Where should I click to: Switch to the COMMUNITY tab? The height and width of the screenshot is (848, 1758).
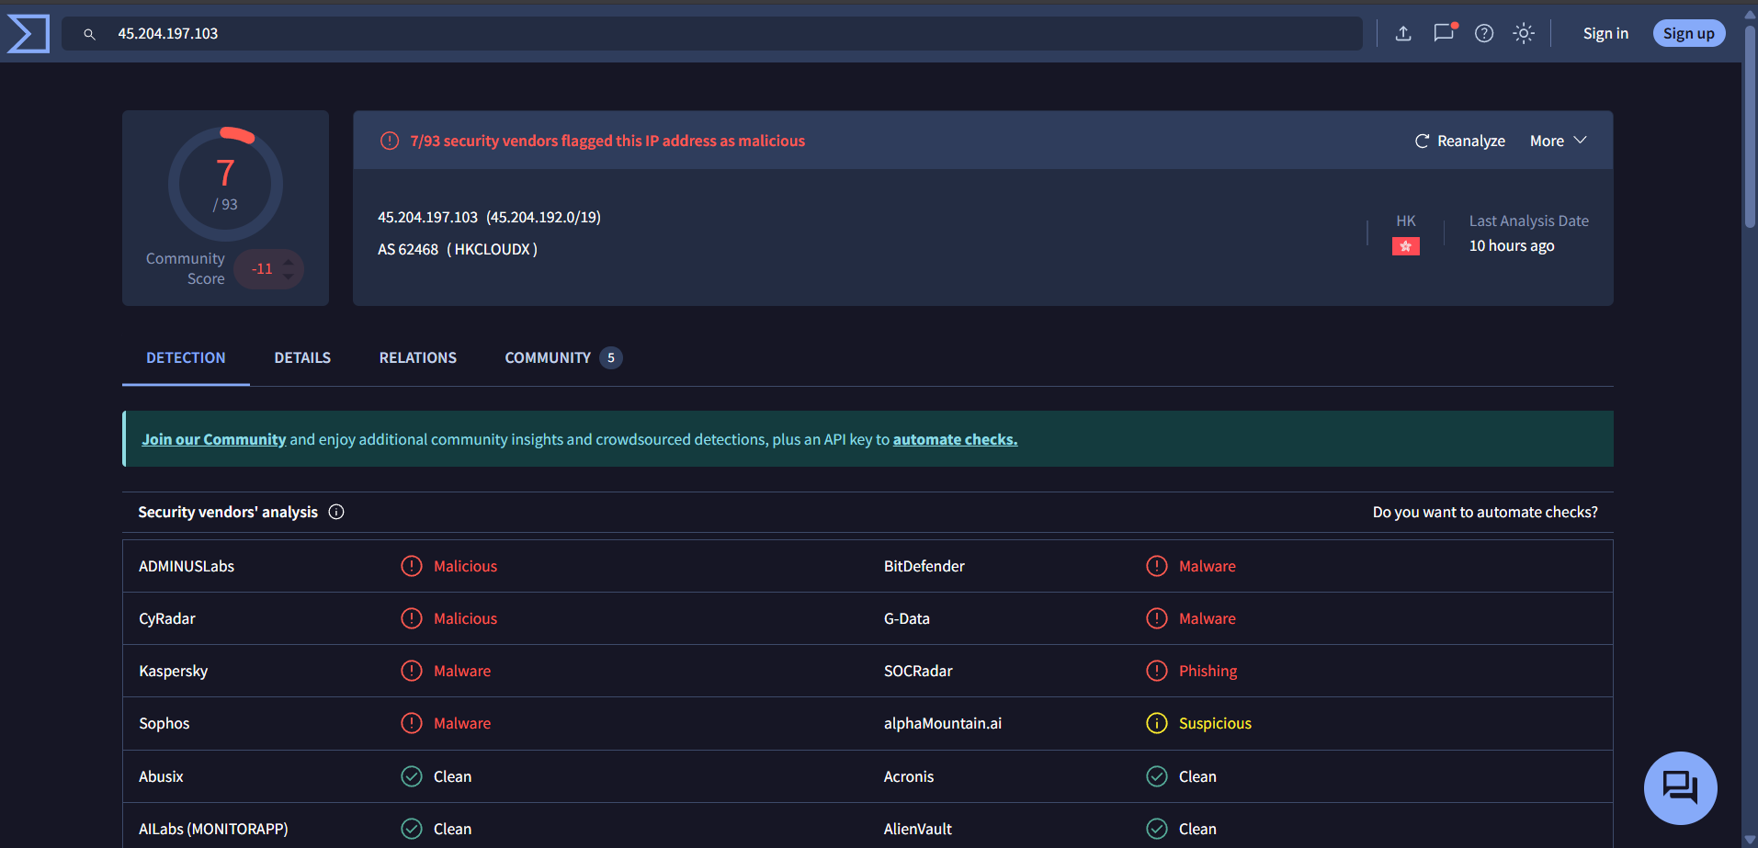coord(562,357)
